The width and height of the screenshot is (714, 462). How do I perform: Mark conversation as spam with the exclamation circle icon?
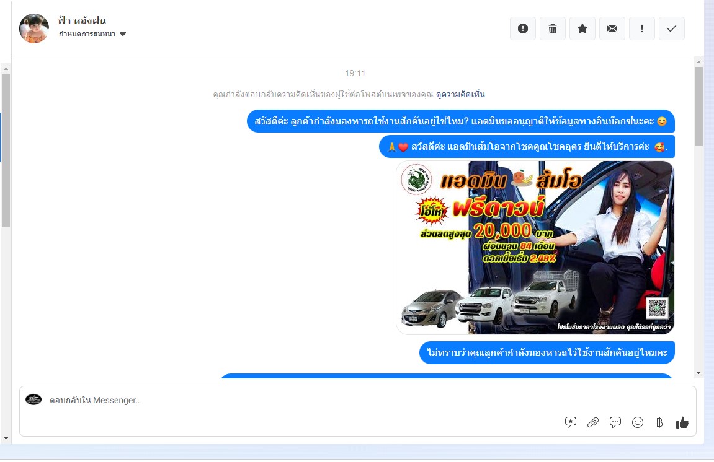click(523, 28)
